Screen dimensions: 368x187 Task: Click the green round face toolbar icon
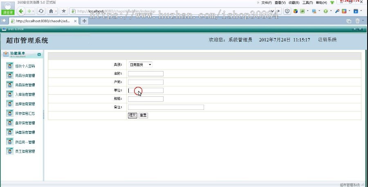(326, 11)
